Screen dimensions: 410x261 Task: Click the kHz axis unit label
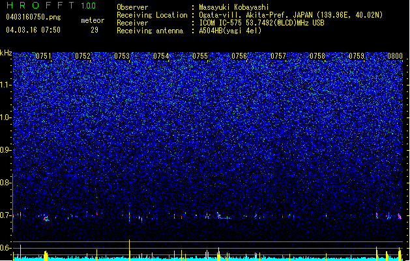(6, 53)
